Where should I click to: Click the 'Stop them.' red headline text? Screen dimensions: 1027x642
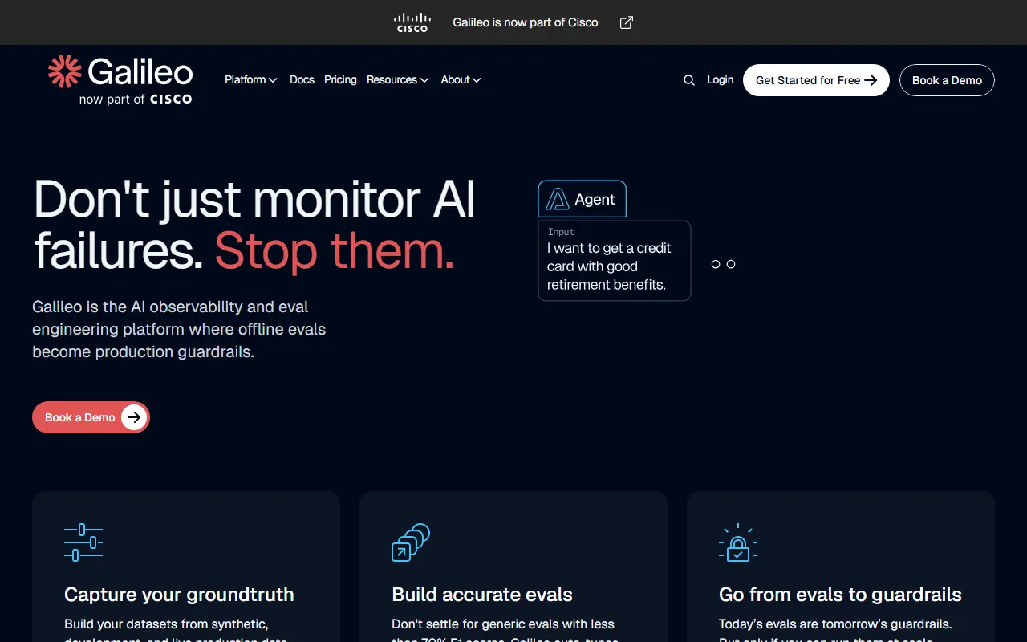click(x=335, y=250)
